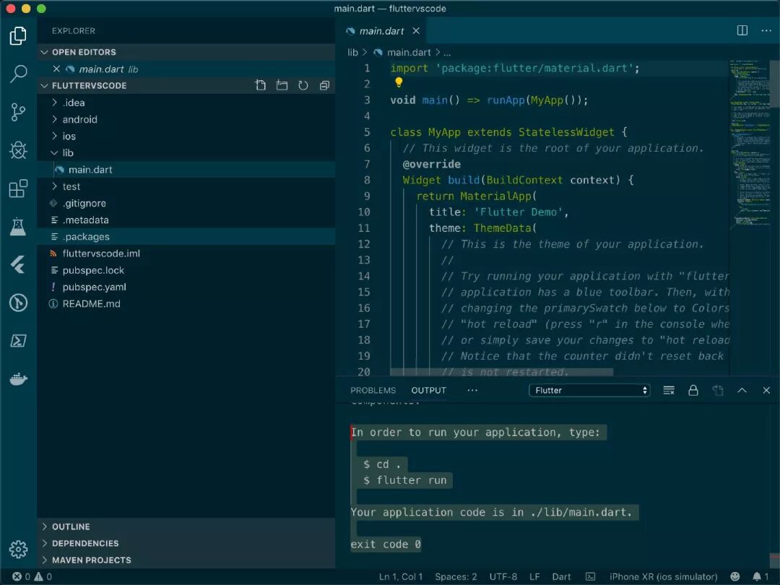Click the smiley feedback icon in status bar
780x585 pixels.
(734, 576)
